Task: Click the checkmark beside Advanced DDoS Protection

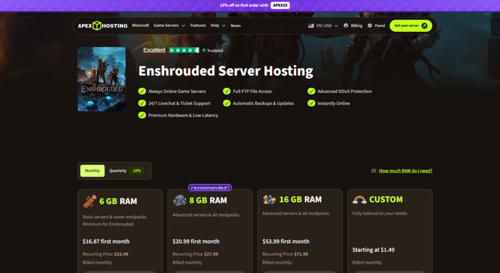Action: pyautogui.click(x=311, y=91)
